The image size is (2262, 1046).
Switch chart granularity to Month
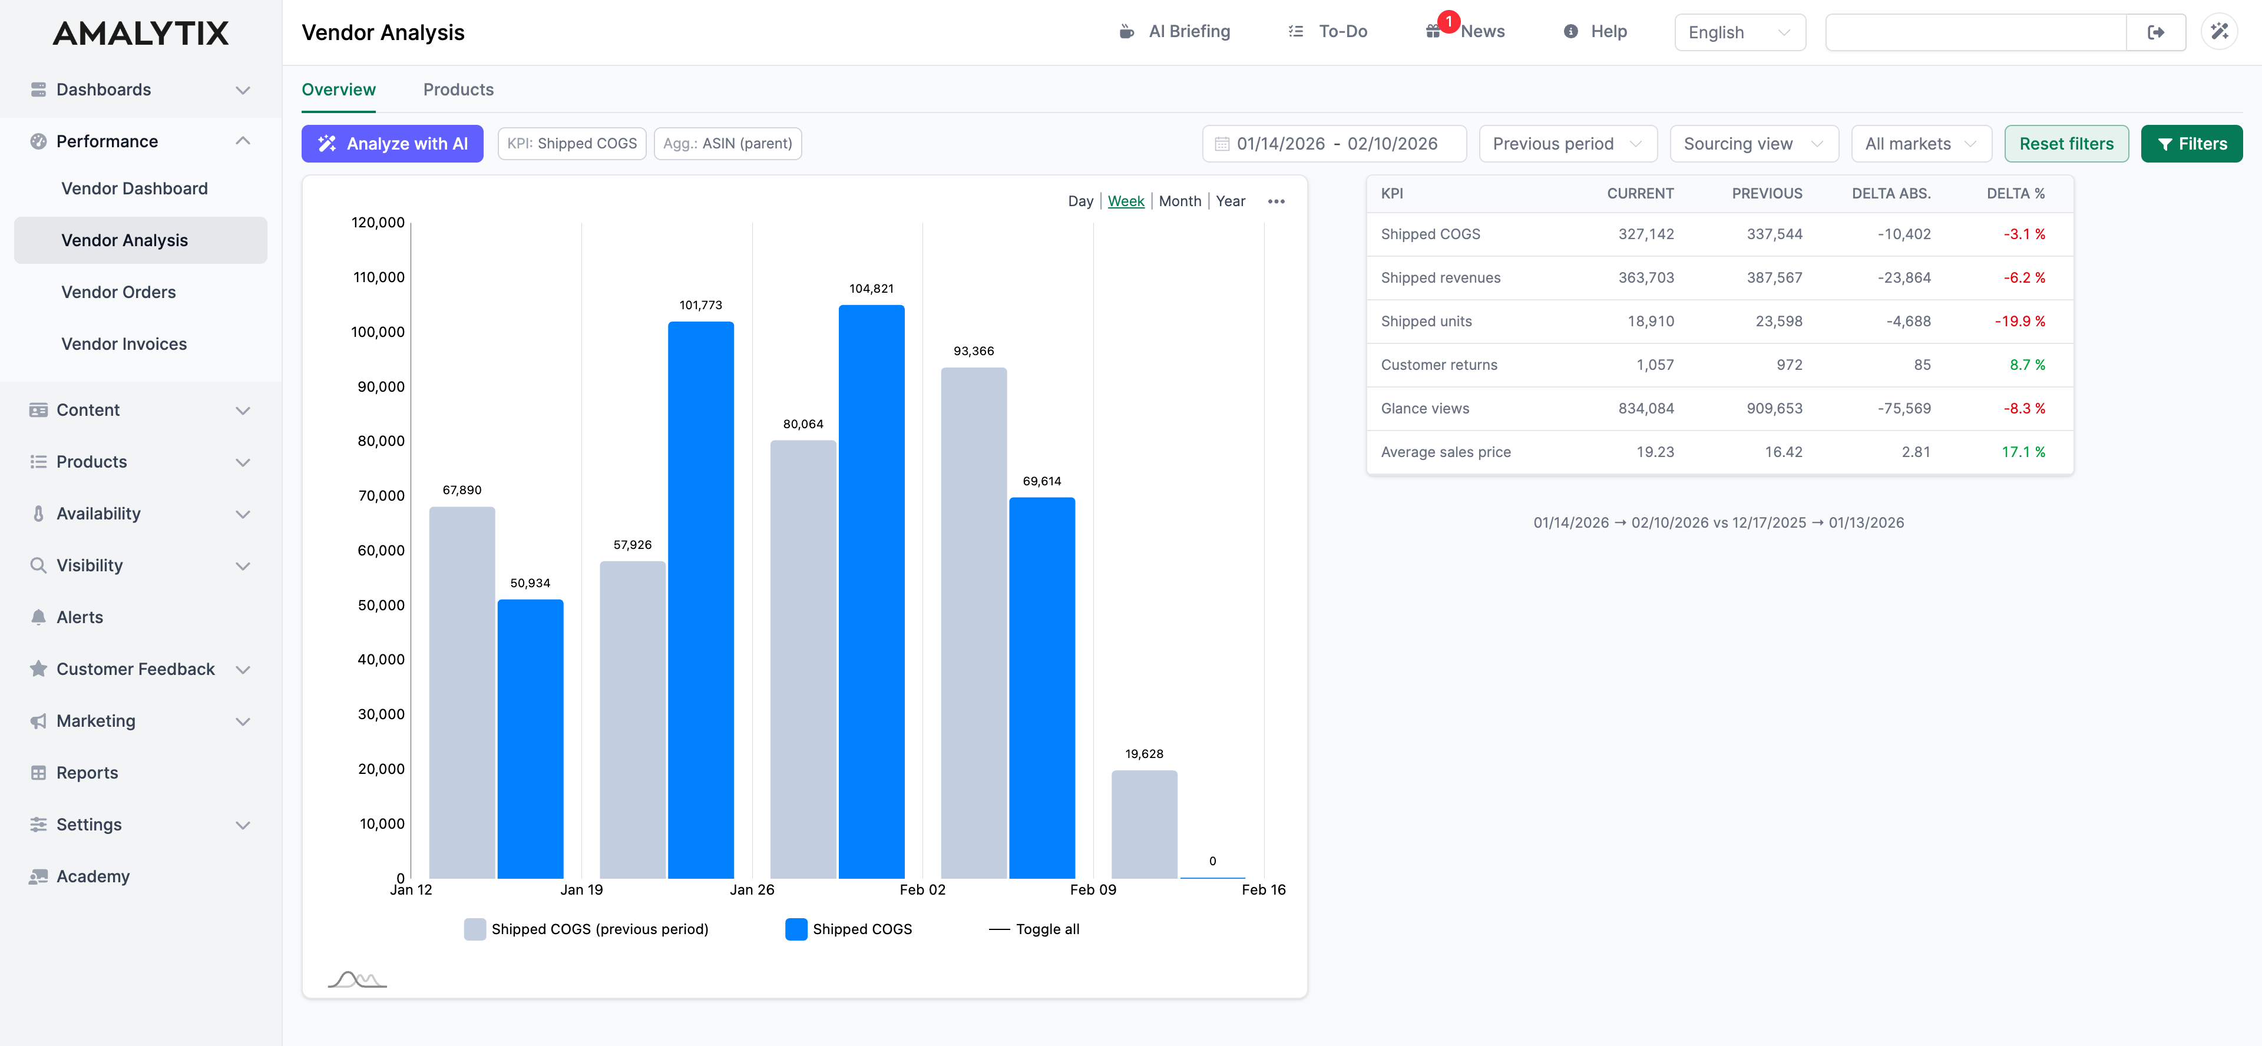coord(1180,200)
